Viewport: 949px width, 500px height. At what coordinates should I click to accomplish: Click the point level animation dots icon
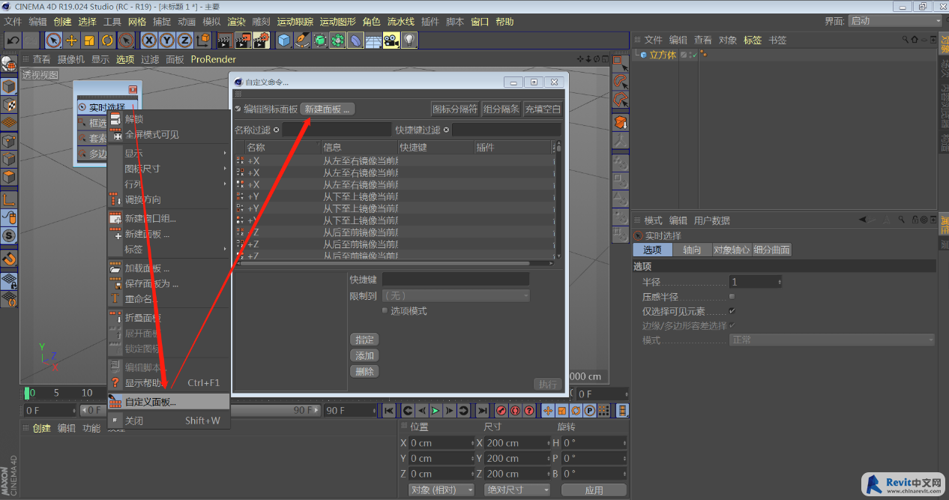[604, 411]
